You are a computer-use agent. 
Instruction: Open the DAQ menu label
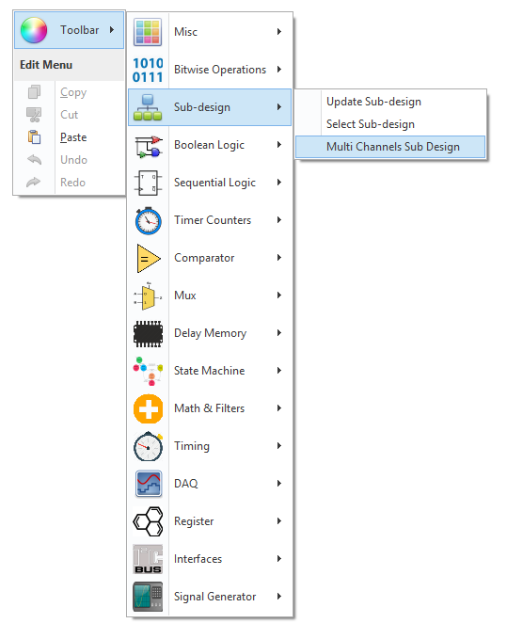pos(186,484)
